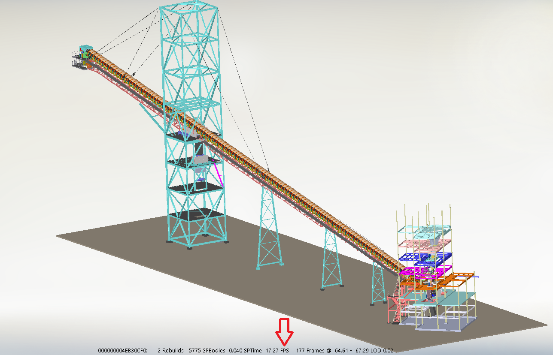
Task: Click the '177 Frames @' status entry
Action: [x=313, y=350]
